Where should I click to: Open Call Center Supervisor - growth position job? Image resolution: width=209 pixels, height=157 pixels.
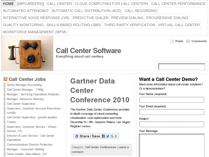coord(32,118)
